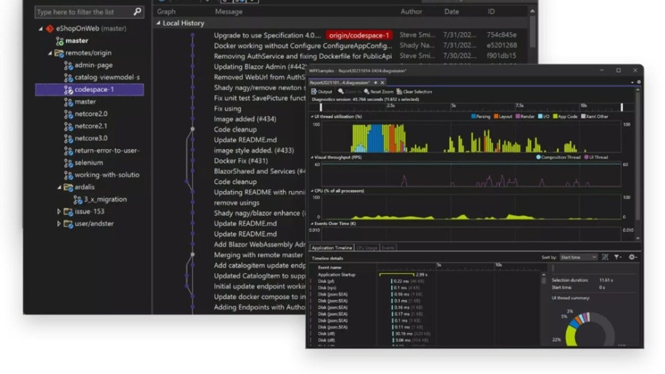The image size is (665, 374).
Task: Click the working-with-solutio branch icon
Action: (x=68, y=175)
